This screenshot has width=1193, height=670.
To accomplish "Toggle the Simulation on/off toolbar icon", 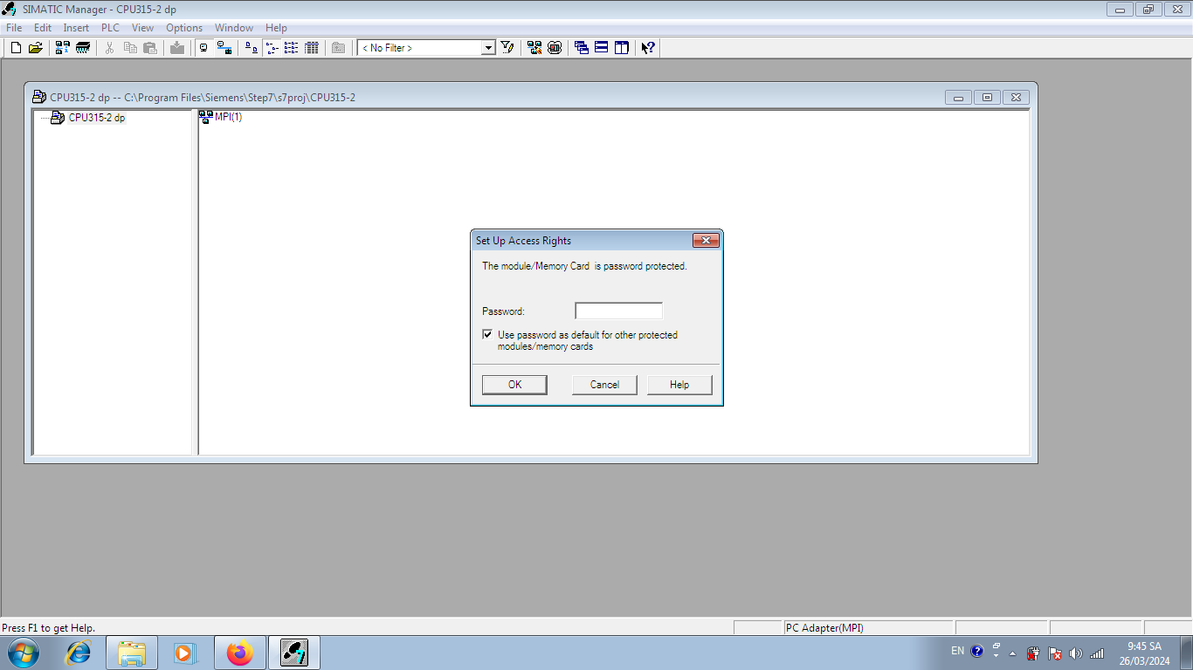I will tap(555, 48).
